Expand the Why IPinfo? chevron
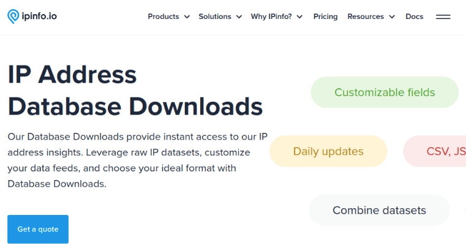This screenshot has height=248, width=466. point(300,17)
